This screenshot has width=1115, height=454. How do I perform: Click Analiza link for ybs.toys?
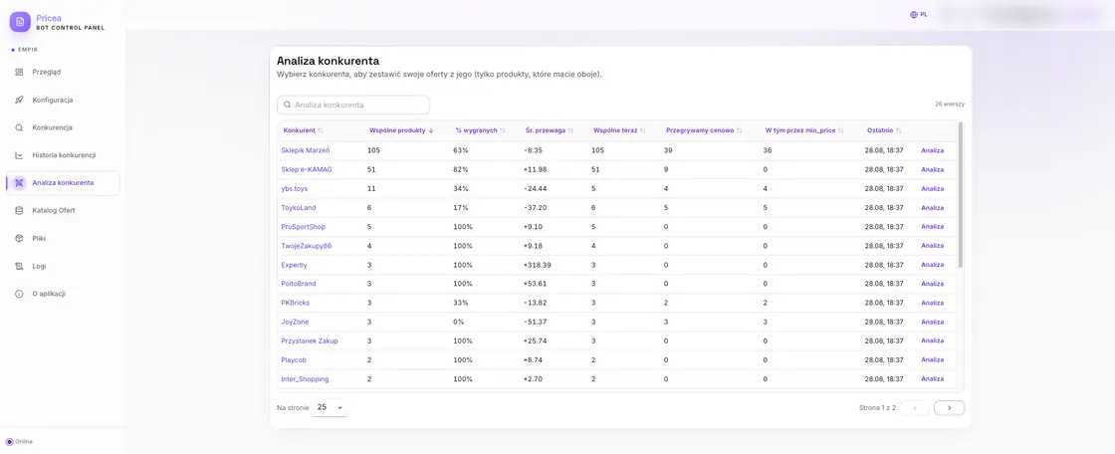pyautogui.click(x=932, y=188)
